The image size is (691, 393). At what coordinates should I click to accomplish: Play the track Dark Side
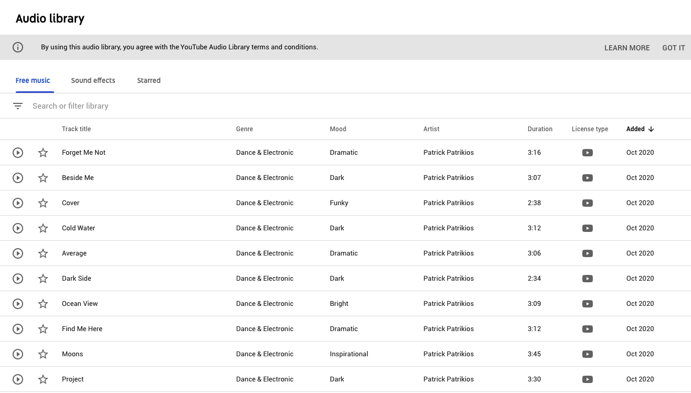pyautogui.click(x=18, y=279)
